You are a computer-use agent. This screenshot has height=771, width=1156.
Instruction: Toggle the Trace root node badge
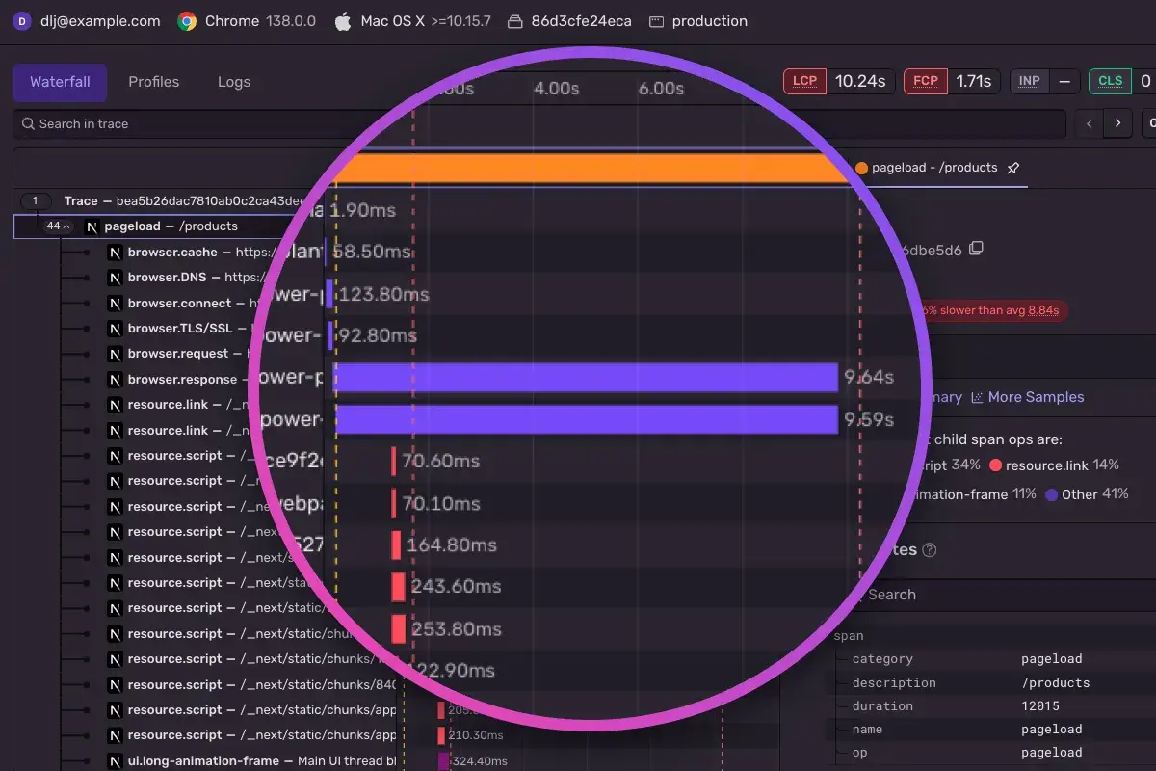tap(36, 201)
